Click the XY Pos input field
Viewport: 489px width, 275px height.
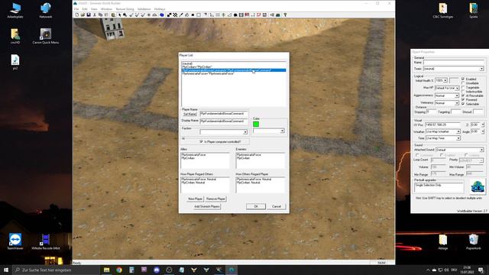pyautogui.click(x=443, y=125)
